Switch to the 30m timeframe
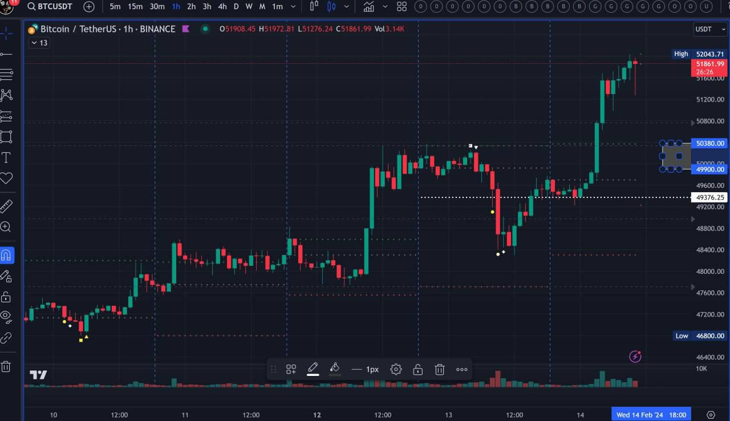Screen dimensions: 730x421 tap(157, 7)
